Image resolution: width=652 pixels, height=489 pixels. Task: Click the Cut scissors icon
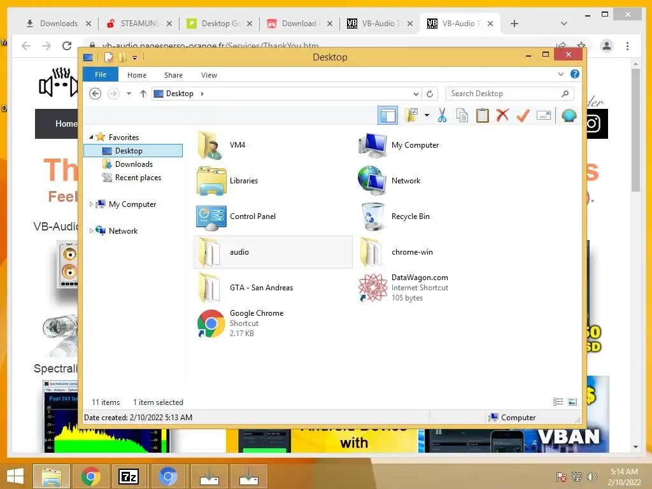click(442, 115)
